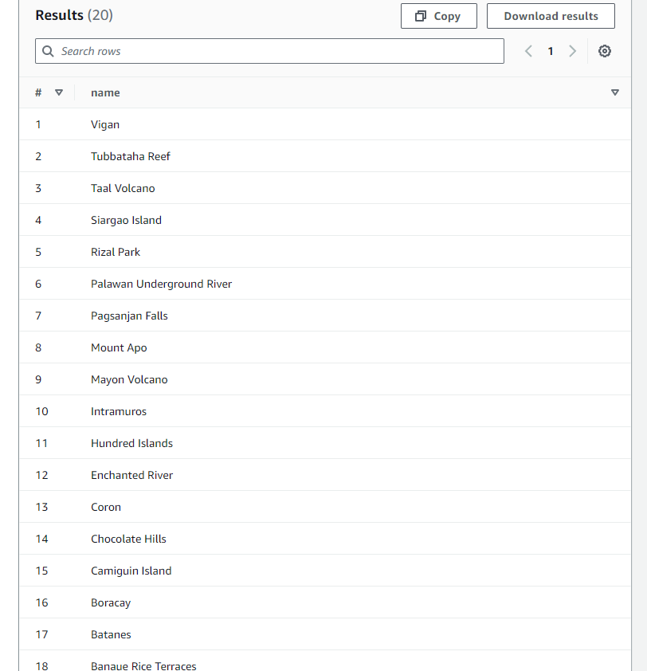Click the Download results button

(x=551, y=16)
